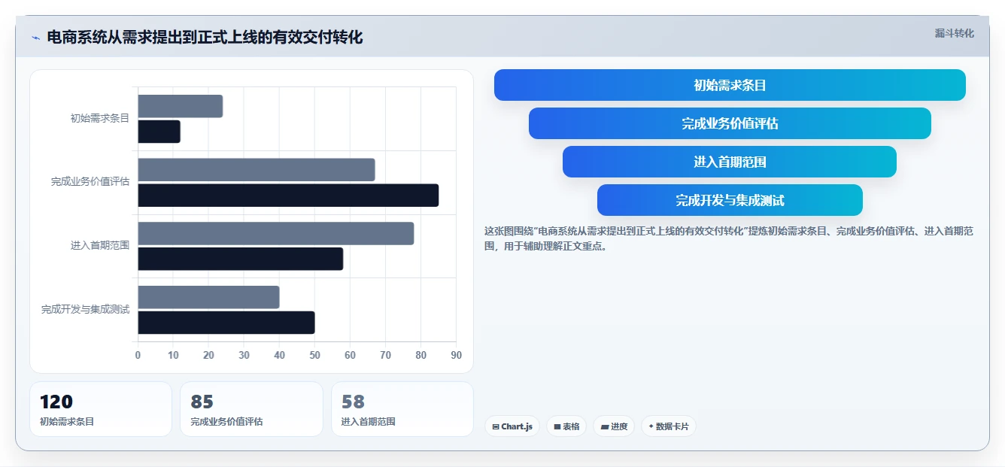Select the 完成开发与集成测试 funnel stage
This screenshot has height=467, width=1005.
(x=730, y=200)
